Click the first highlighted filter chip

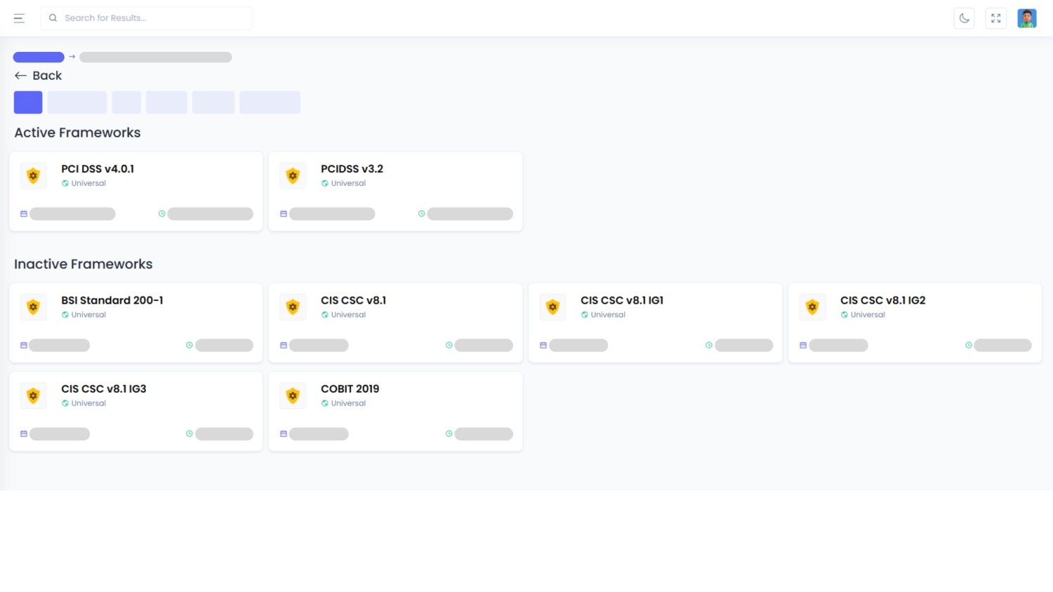[x=27, y=102]
